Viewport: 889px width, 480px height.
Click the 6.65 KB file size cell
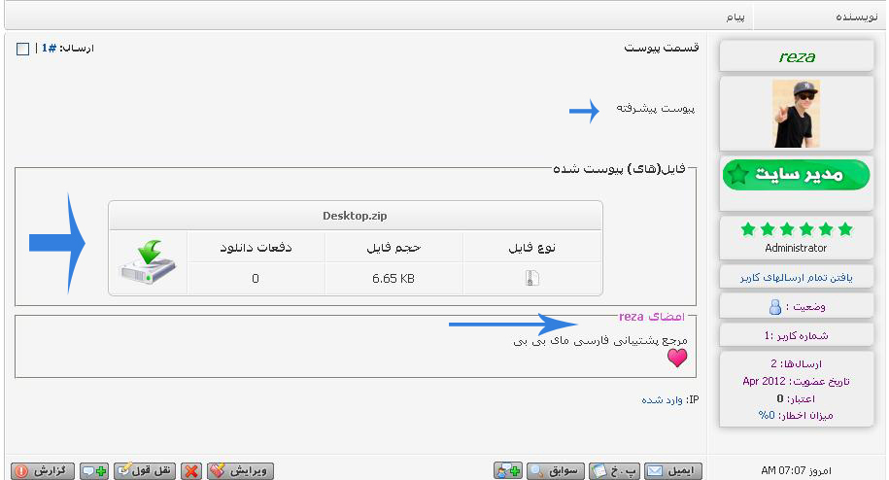(x=393, y=278)
